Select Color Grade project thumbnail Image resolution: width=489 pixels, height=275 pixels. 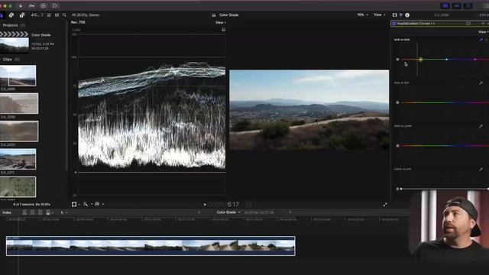[x=15, y=45]
